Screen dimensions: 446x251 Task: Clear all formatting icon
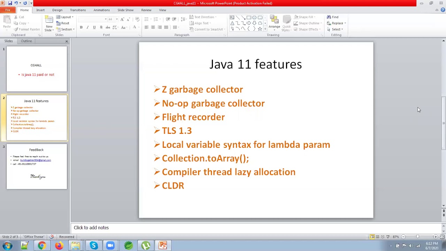pyautogui.click(x=137, y=19)
